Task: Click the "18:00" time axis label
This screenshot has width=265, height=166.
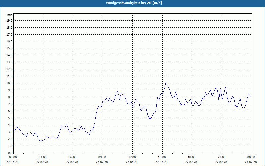Action: pyautogui.click(x=192, y=157)
